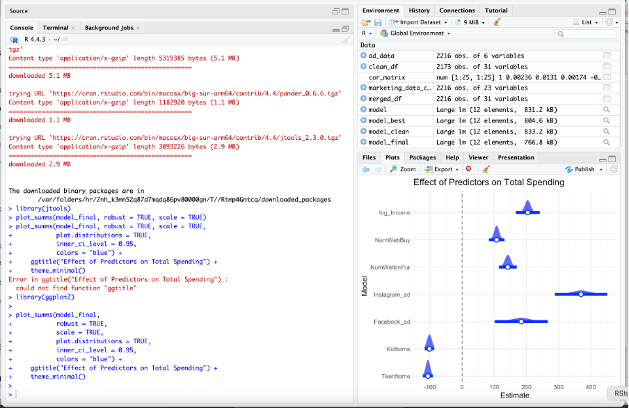Click Zoom to enlarge the plot

[x=403, y=169]
